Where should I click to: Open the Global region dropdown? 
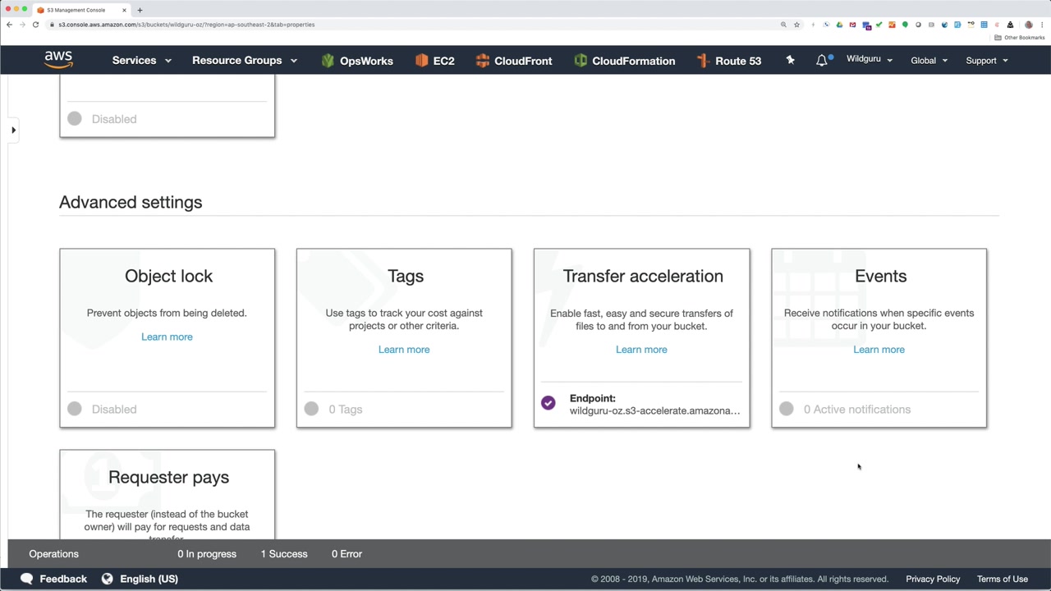pos(929,60)
